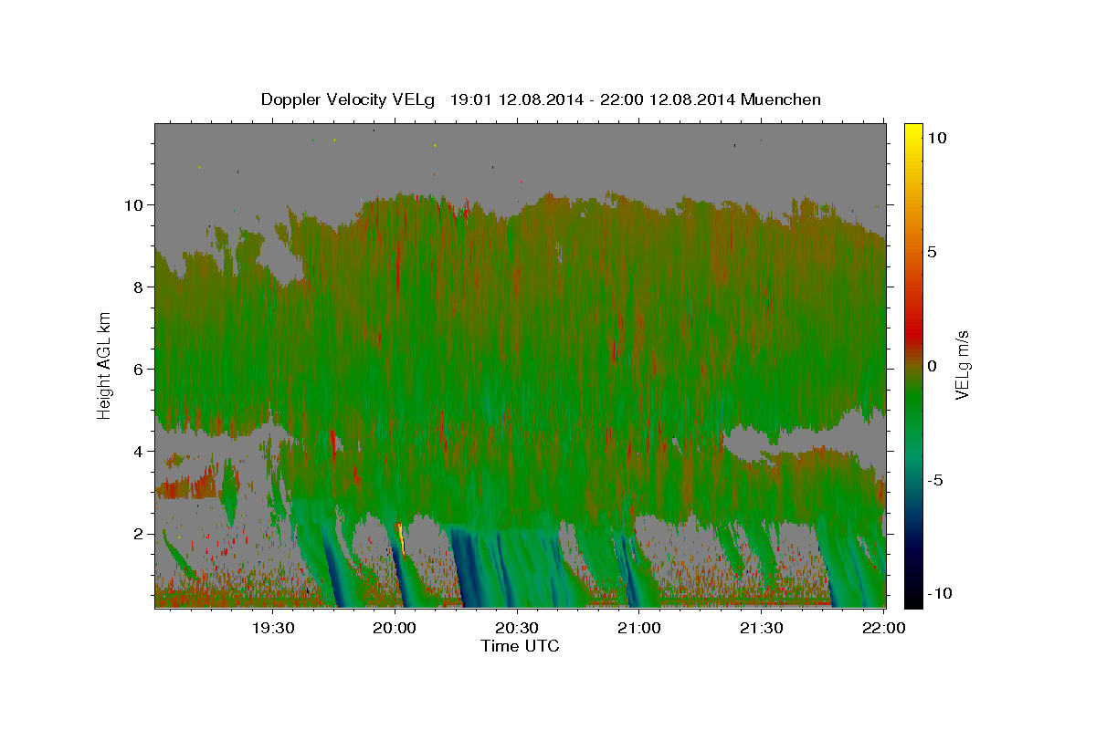
Task: Click the 'Muenchen' location in the title
Action: [x=781, y=99]
